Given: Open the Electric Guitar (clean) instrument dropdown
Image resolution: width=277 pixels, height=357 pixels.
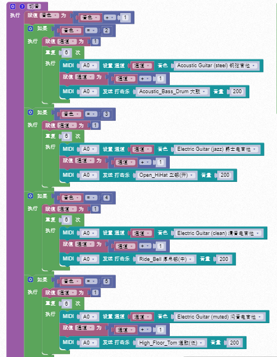Looking at the screenshot, I should pos(218,233).
